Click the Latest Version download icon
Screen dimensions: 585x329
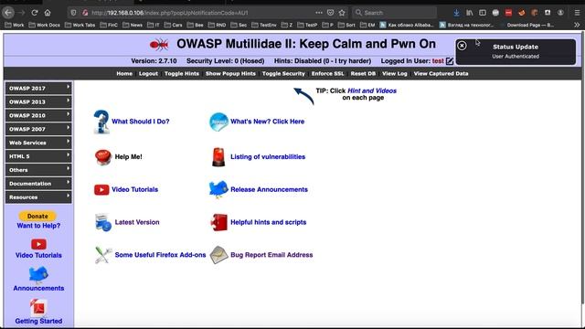tap(103, 222)
